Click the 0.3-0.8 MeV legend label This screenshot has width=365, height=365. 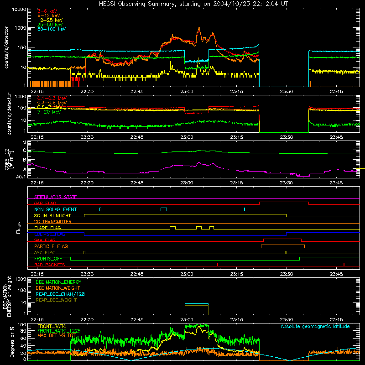point(52,103)
